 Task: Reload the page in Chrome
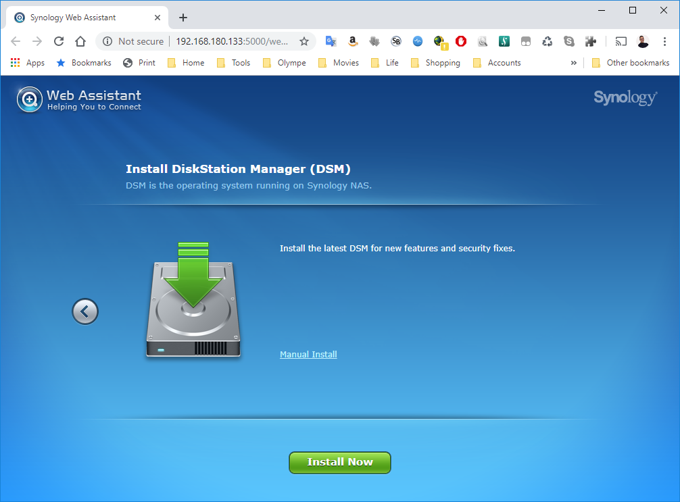59,41
